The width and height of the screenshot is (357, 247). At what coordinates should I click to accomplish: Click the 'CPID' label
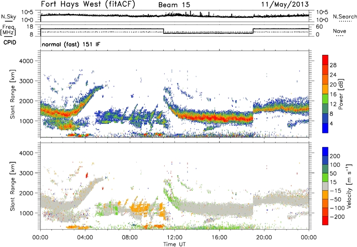click(10, 42)
